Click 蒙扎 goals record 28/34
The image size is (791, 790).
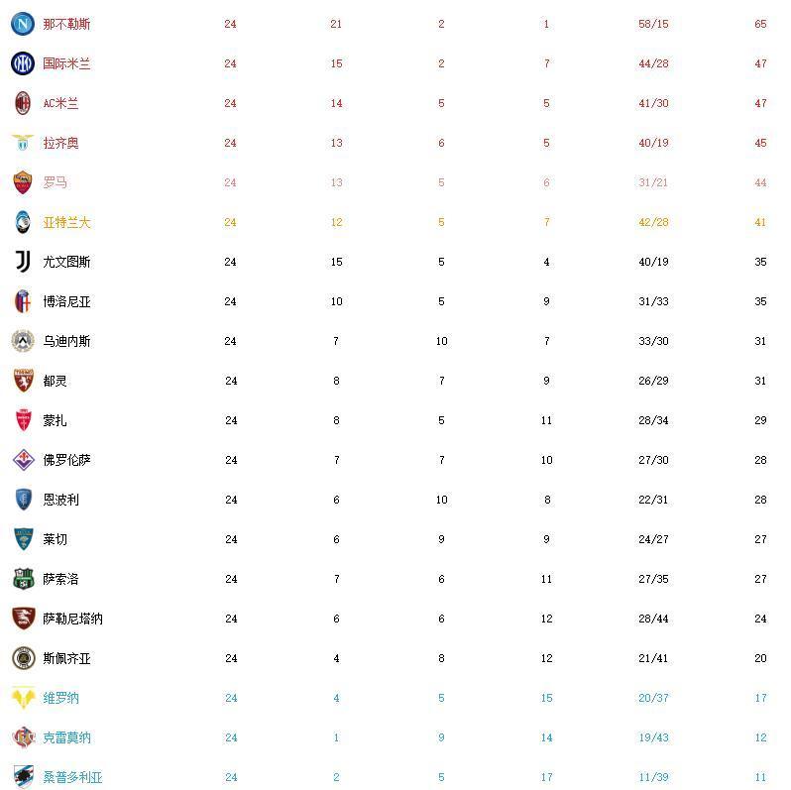coord(653,420)
